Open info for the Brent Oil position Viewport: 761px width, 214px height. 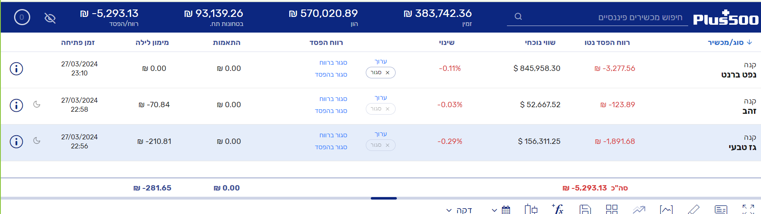click(16, 68)
